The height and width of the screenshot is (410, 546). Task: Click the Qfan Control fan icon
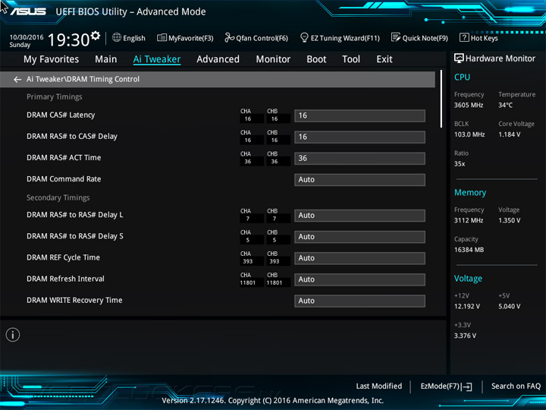pyautogui.click(x=230, y=37)
